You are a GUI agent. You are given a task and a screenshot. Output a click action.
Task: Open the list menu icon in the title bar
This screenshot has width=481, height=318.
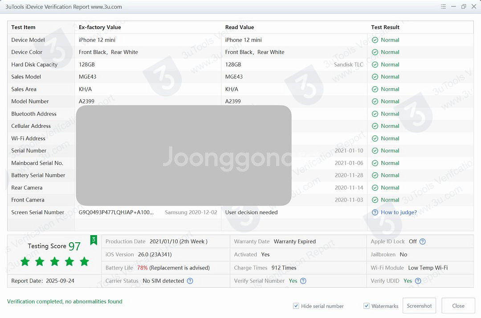point(443,6)
